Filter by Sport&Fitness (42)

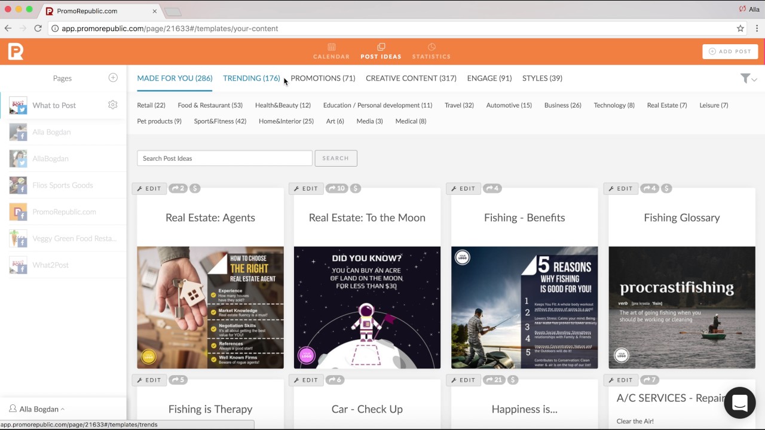220,121
